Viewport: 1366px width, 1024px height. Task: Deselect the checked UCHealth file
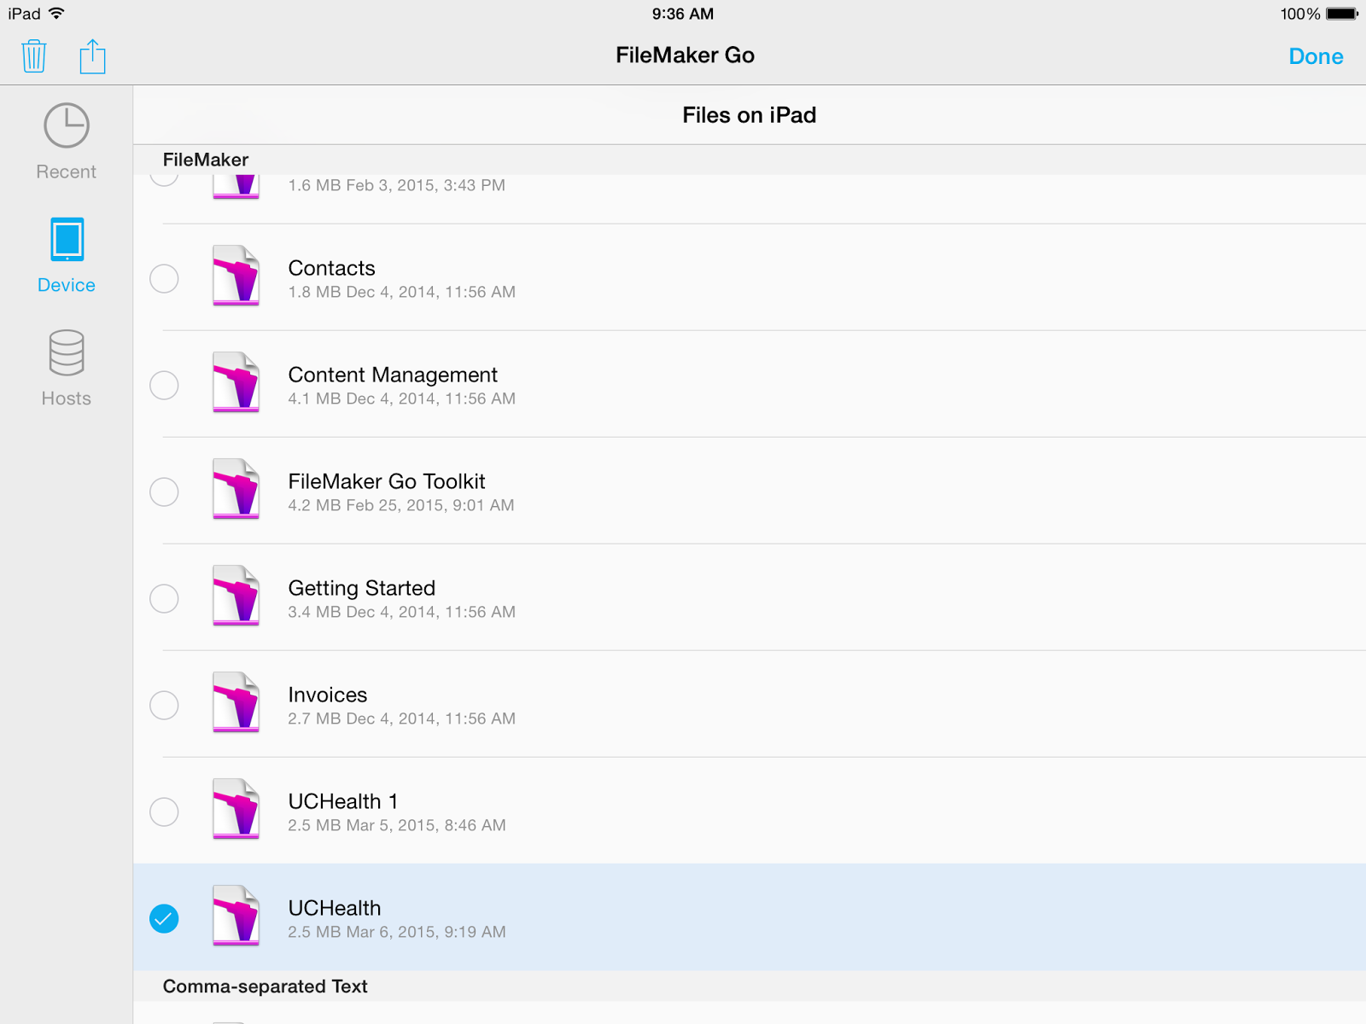[x=164, y=918]
